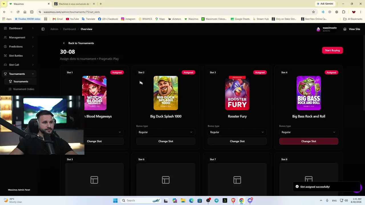Open the All Bookmarks folder
365x205 pixels.
353,19
